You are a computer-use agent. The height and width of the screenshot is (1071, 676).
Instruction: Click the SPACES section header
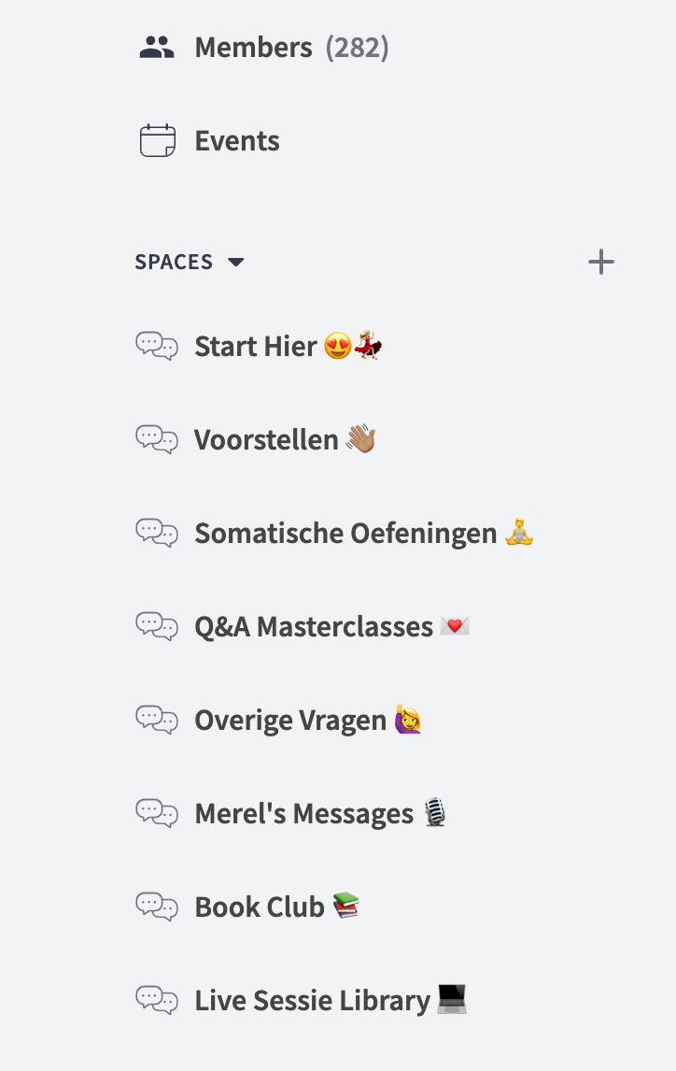174,263
